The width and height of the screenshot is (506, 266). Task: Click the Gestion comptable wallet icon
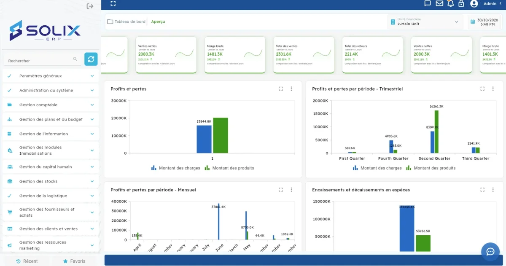coord(10,105)
